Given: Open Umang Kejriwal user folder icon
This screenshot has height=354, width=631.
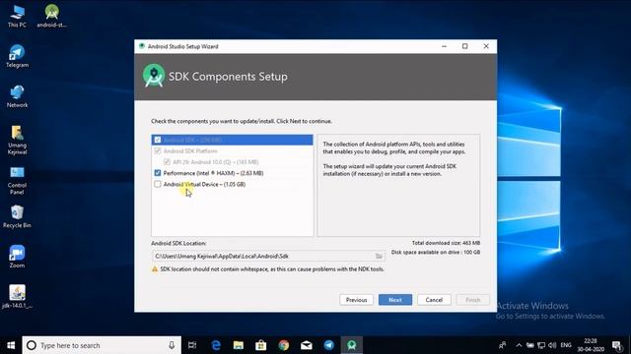Looking at the screenshot, I should point(17,140).
